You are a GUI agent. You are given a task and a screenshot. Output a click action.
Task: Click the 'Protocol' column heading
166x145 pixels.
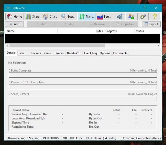146,110
